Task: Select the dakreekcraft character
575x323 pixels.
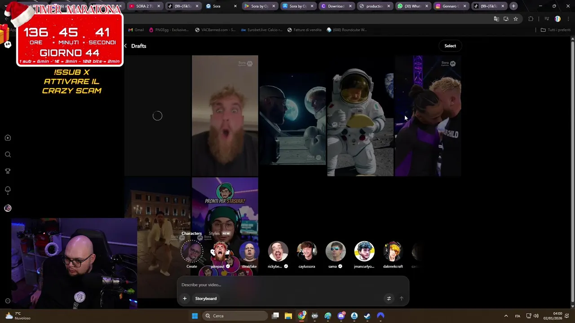Action: coord(393,254)
